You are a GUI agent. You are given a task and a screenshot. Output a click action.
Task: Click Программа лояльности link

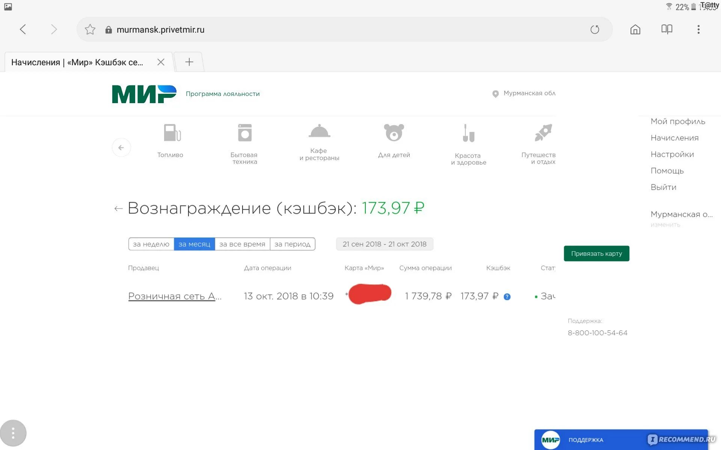click(x=223, y=94)
